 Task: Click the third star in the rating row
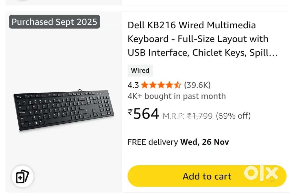point(161,85)
